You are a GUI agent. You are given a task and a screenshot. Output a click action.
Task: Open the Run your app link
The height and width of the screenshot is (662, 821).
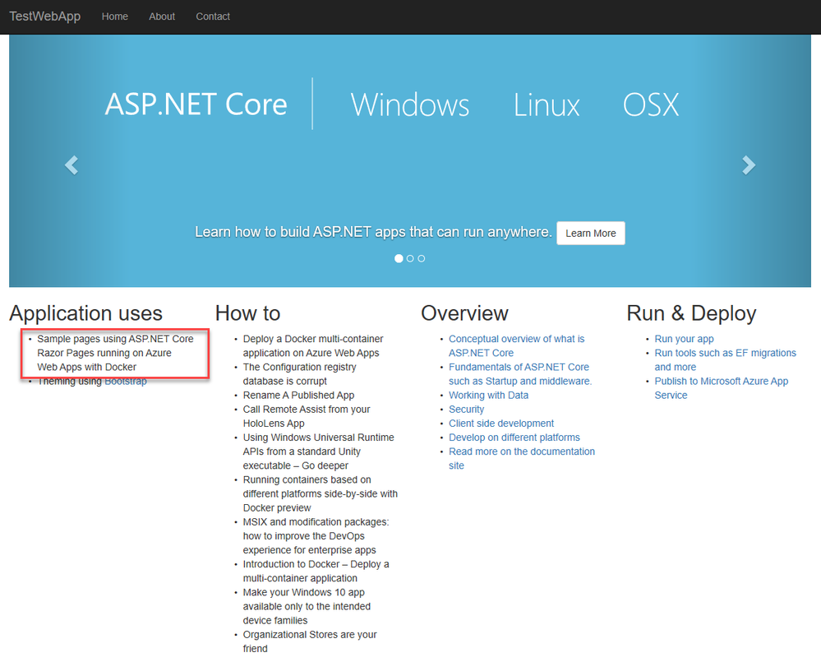pyautogui.click(x=684, y=339)
